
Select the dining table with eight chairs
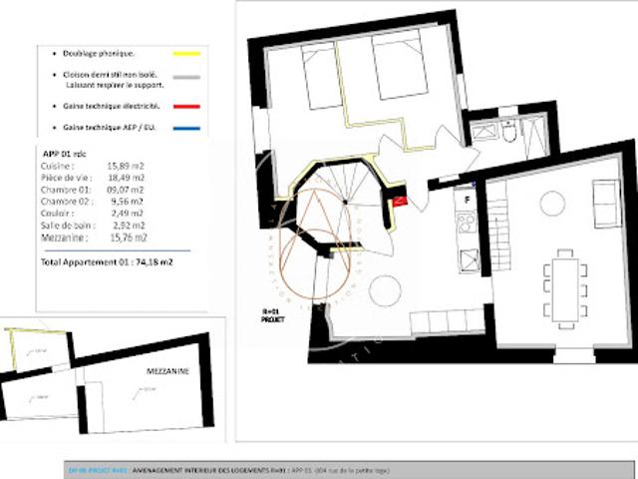coord(565,288)
